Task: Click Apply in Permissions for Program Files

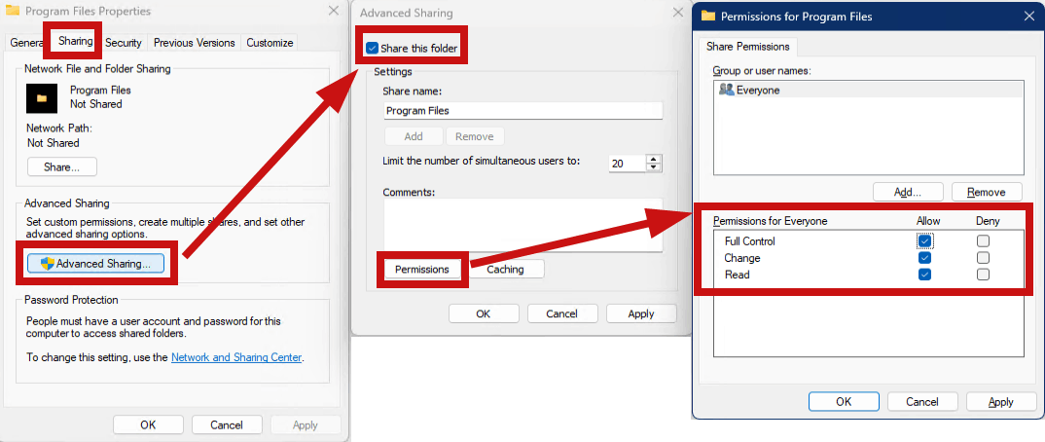Action: coord(1001,401)
